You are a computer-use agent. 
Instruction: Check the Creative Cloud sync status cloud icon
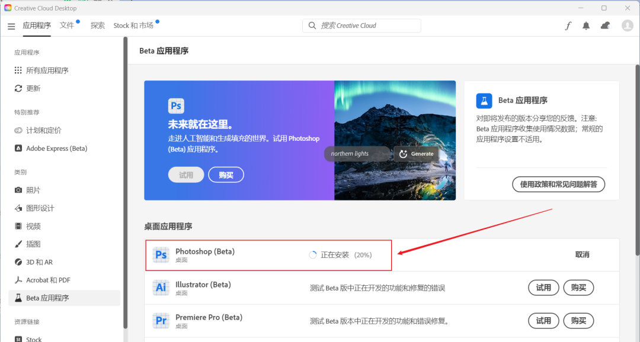coord(606,25)
